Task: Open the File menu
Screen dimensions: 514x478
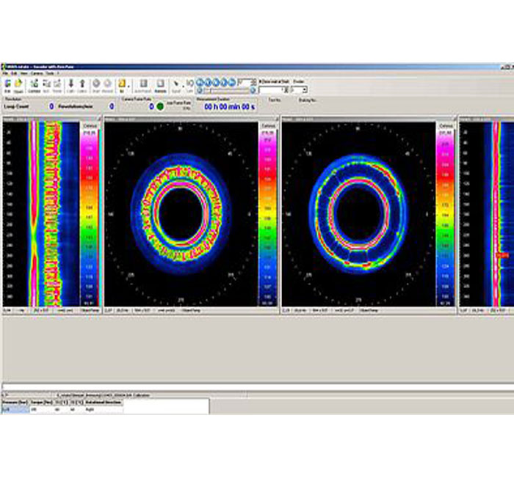Action: [5, 74]
